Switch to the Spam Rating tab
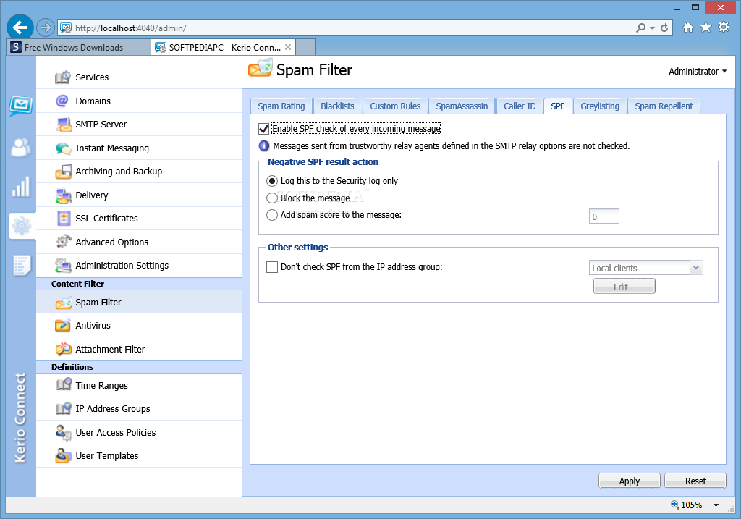Image resolution: width=741 pixels, height=519 pixels. (281, 106)
